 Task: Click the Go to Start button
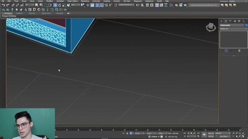click(185, 133)
